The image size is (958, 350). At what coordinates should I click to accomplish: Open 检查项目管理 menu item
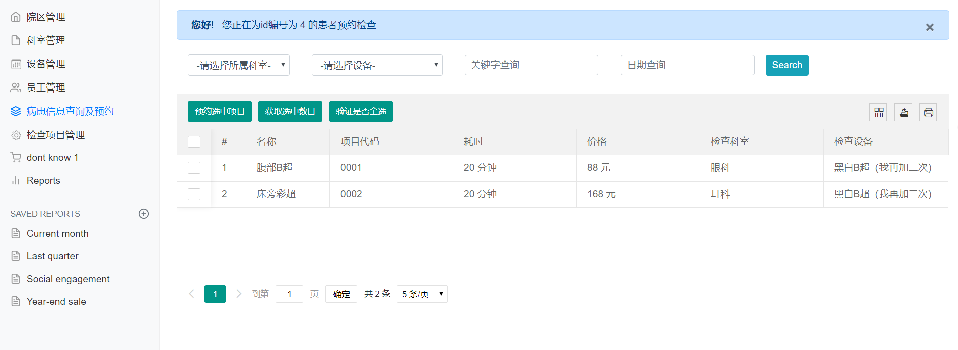[x=55, y=135]
